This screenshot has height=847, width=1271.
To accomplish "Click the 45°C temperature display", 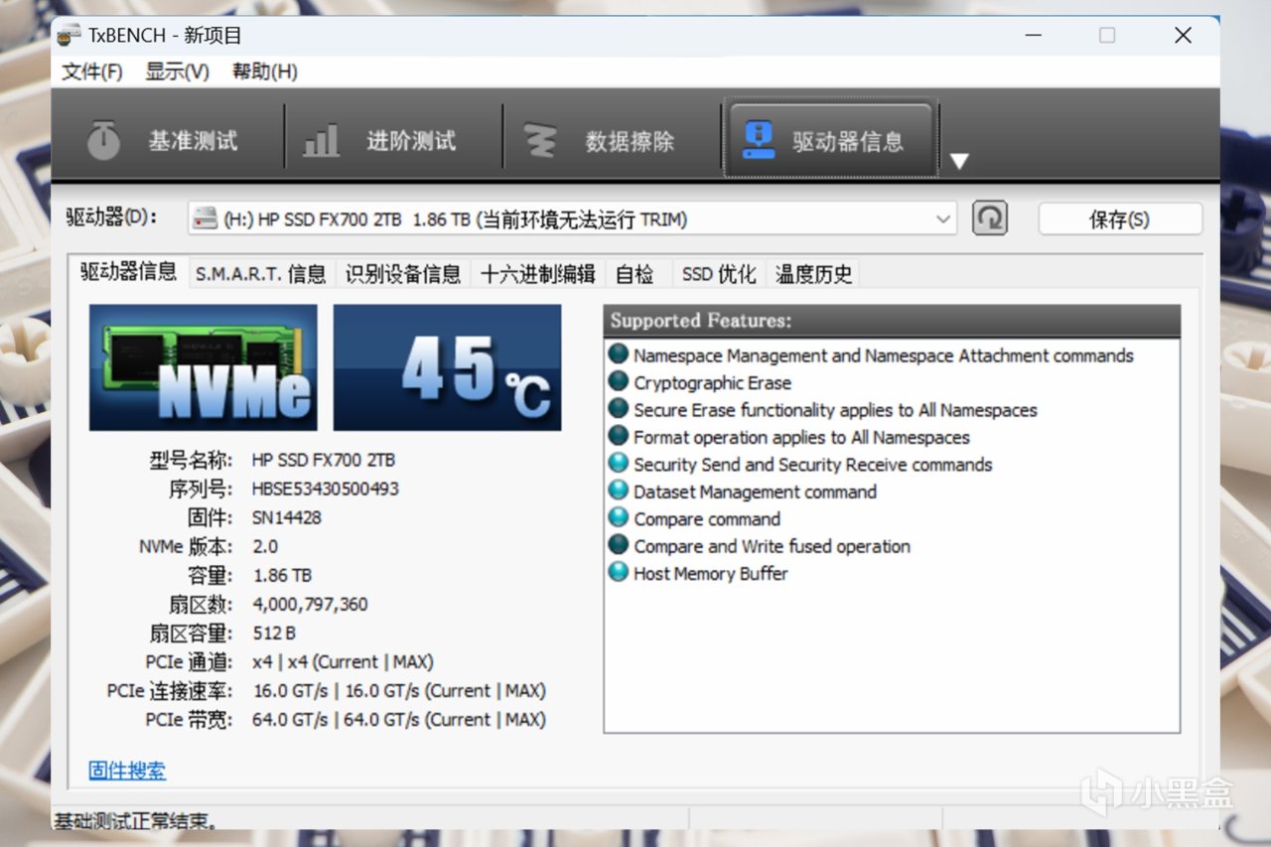I will pos(447,367).
